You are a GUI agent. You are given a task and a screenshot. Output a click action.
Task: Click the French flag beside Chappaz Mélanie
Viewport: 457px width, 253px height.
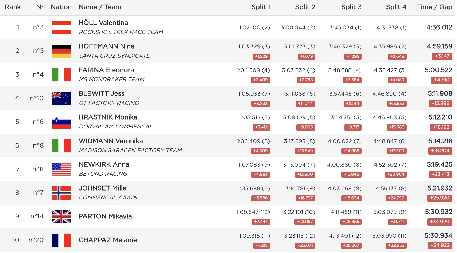[61, 240]
